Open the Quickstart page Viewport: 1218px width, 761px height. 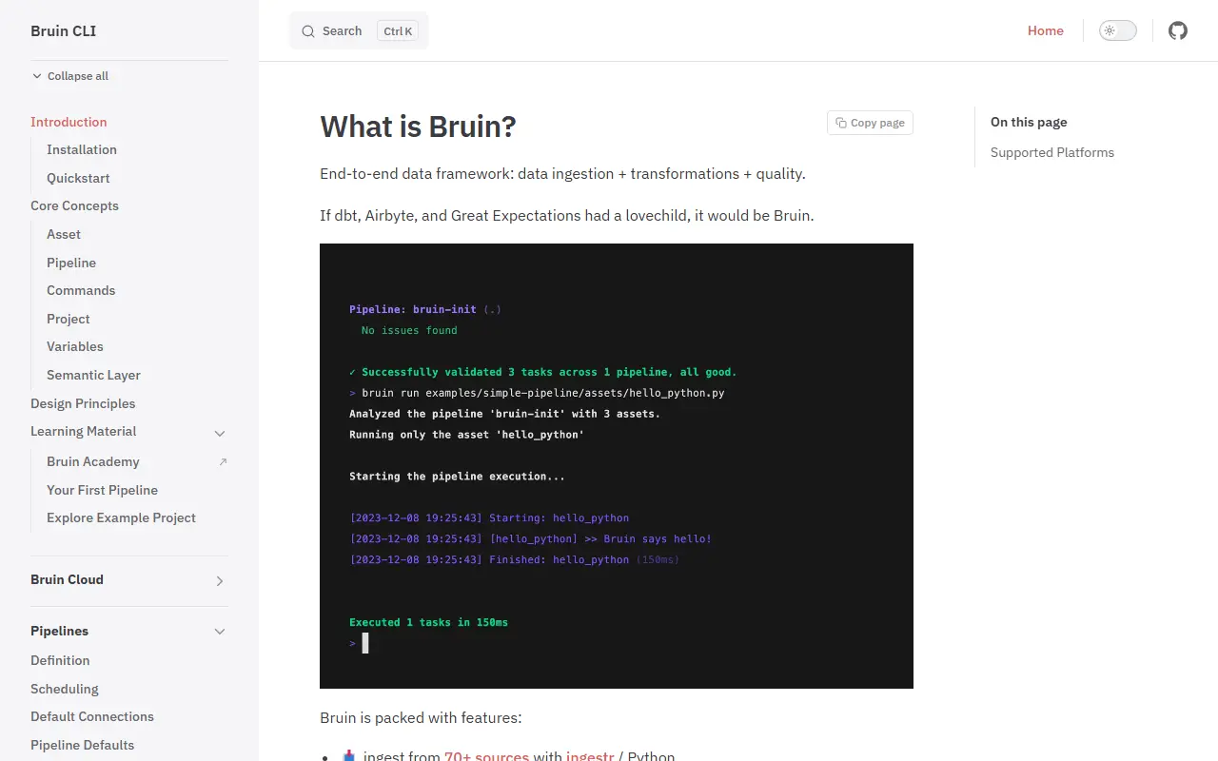[x=78, y=178]
